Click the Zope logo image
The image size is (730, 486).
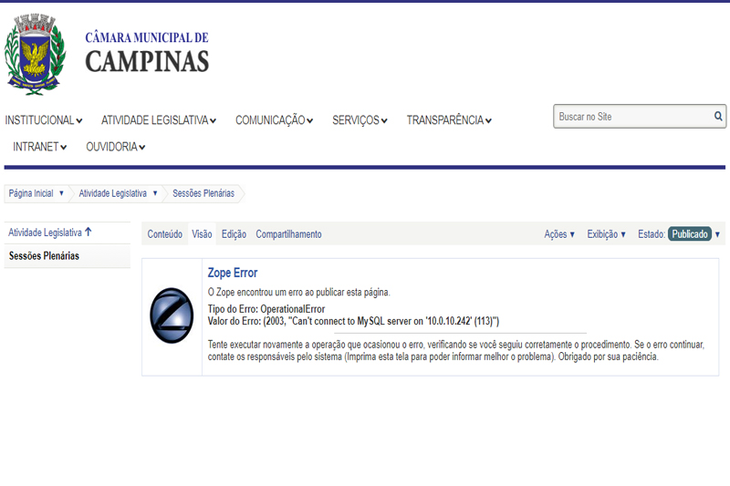[172, 315]
